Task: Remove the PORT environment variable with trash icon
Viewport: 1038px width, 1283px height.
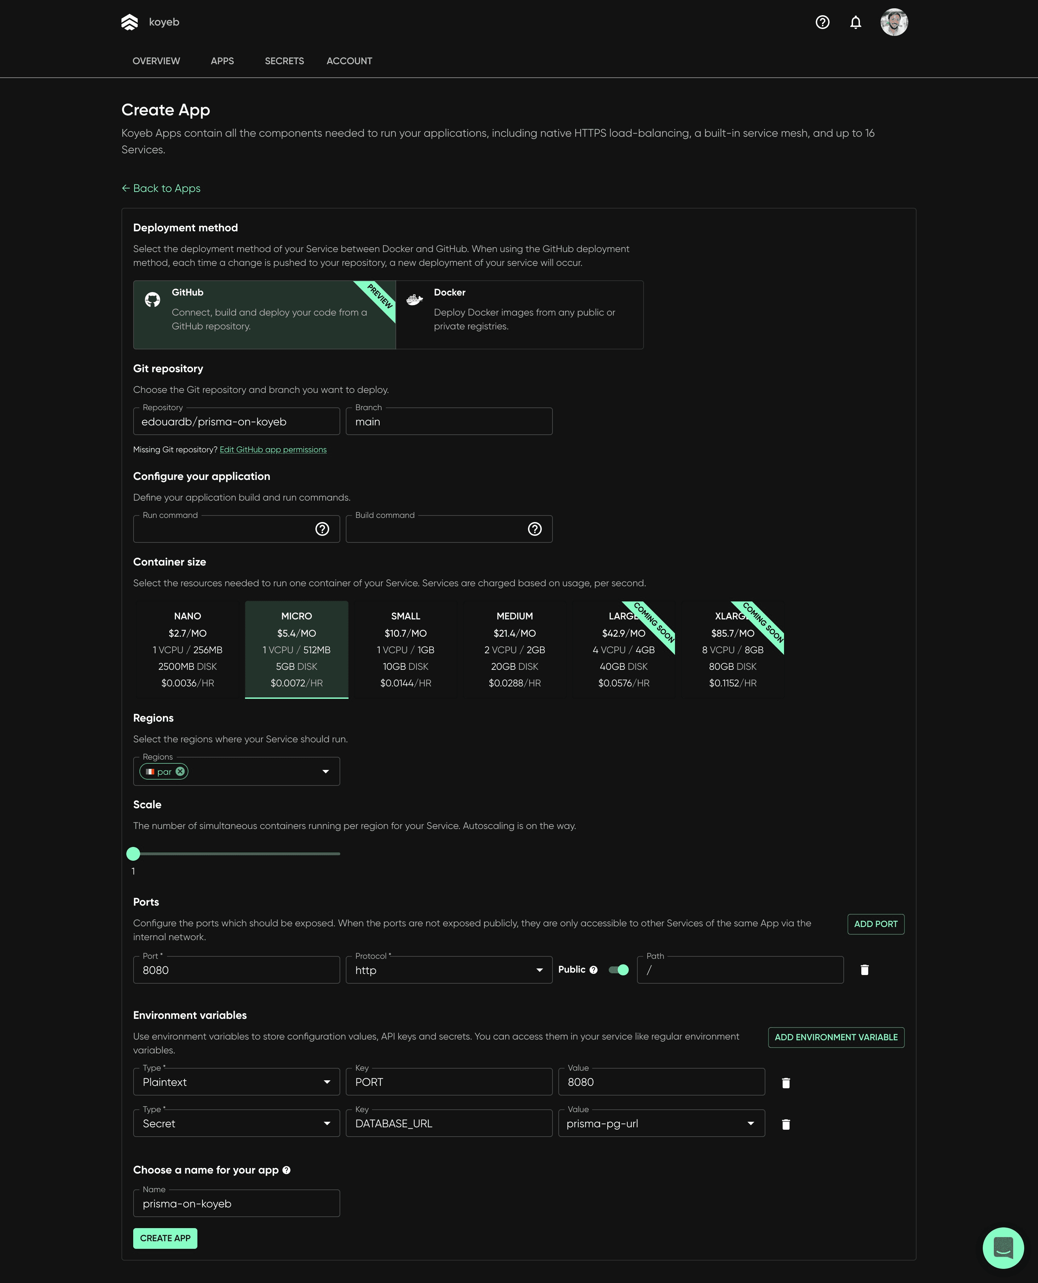Action: click(x=786, y=1082)
